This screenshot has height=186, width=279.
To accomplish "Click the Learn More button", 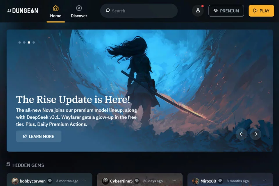I will (x=39, y=136).
